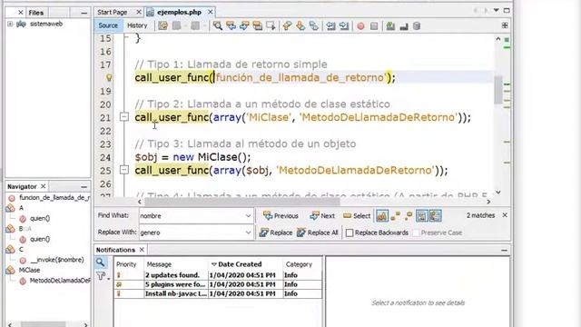The image size is (581, 327).
Task: Click the Preserve Case checkbox
Action: [x=416, y=233]
